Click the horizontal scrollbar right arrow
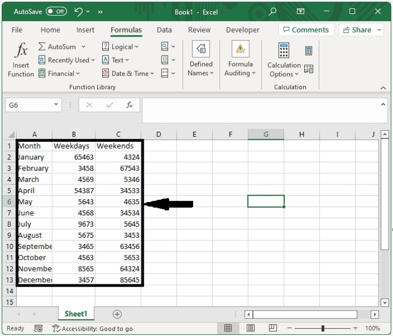Screen dimensions: 393x336 374,314
